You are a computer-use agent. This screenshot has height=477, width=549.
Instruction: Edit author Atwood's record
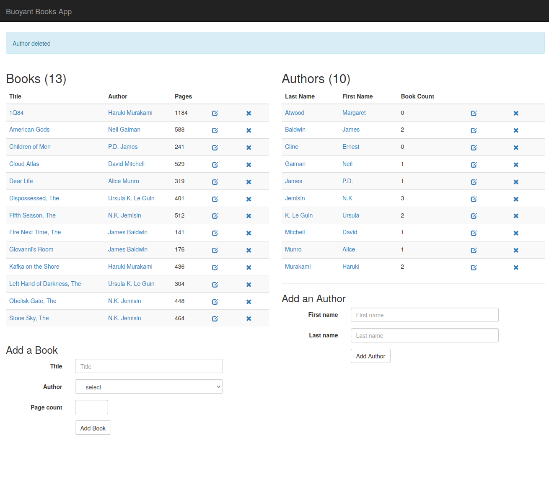point(474,113)
